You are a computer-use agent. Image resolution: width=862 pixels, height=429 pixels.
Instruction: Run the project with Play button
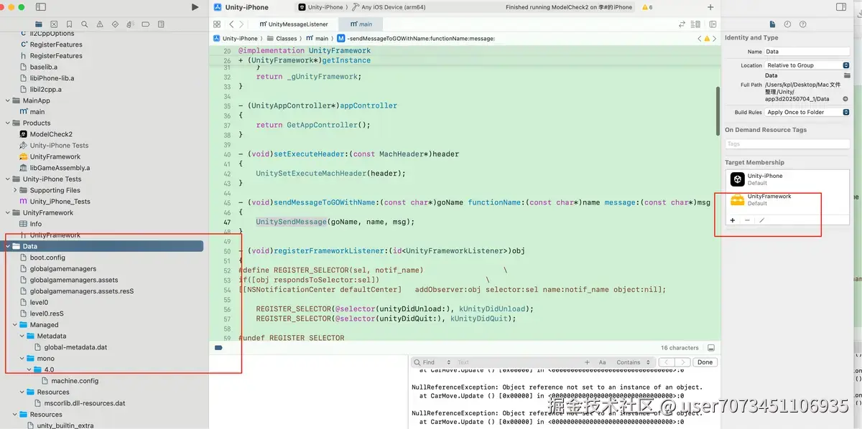[195, 7]
